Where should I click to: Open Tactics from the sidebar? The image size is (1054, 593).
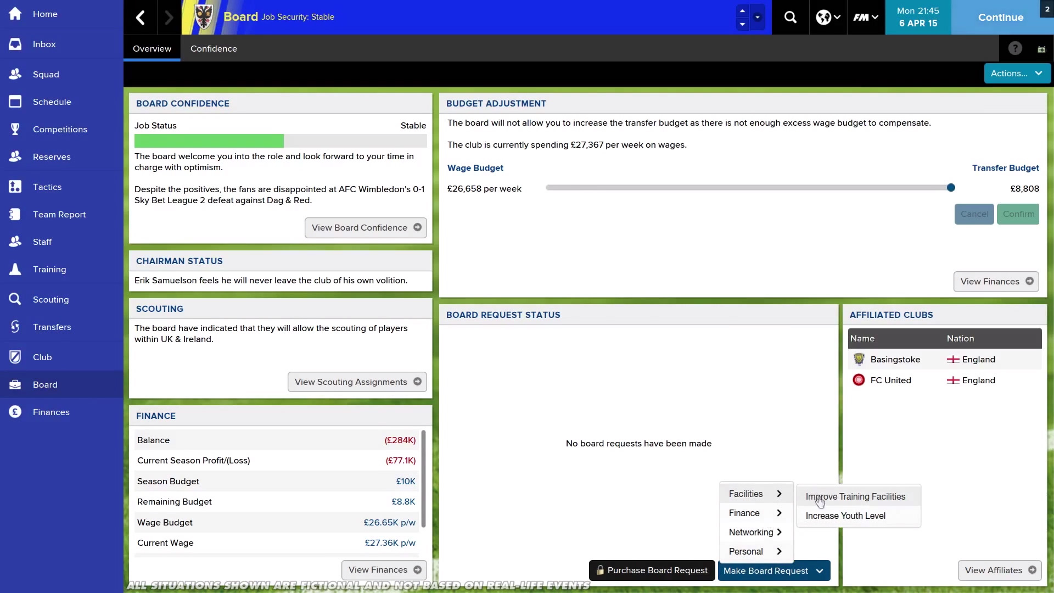pyautogui.click(x=47, y=187)
